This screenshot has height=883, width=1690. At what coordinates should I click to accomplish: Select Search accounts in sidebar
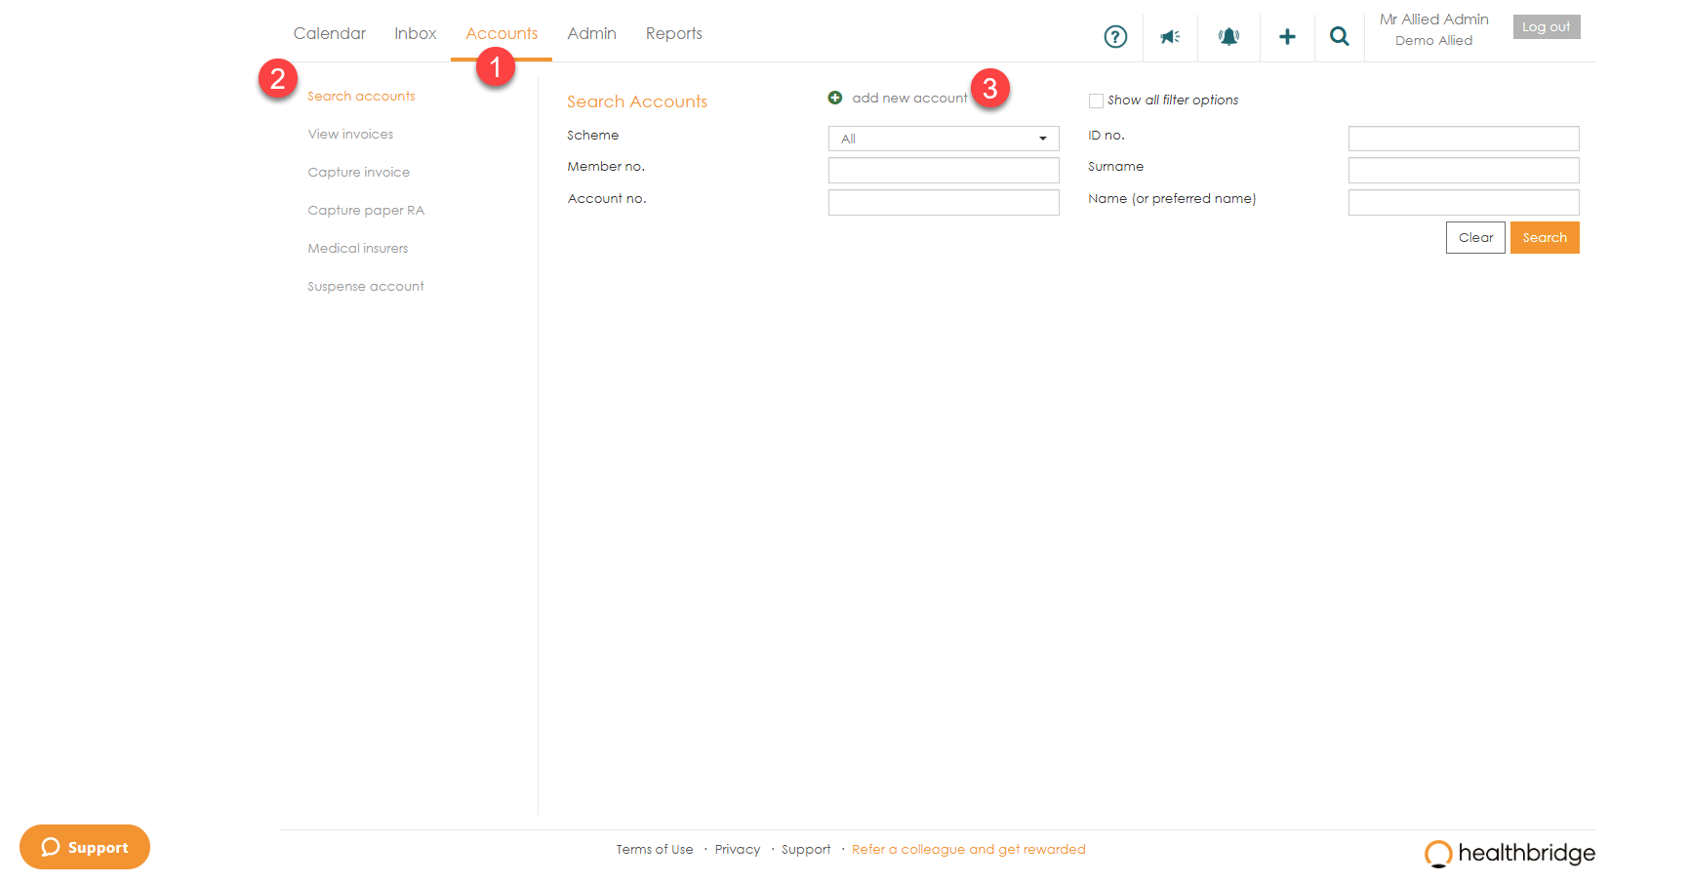(361, 96)
